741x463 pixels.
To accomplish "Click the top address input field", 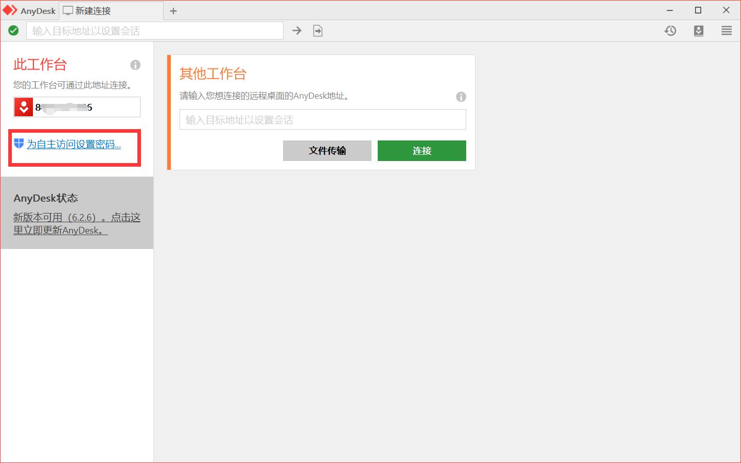I will click(x=154, y=30).
